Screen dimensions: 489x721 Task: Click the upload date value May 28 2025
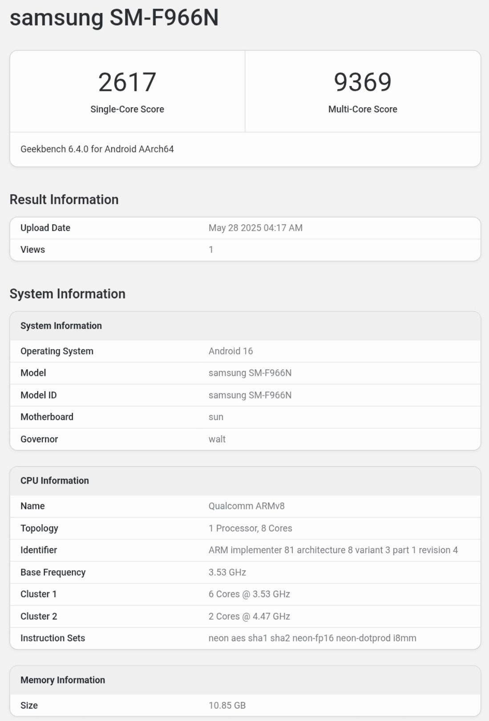[x=255, y=228]
